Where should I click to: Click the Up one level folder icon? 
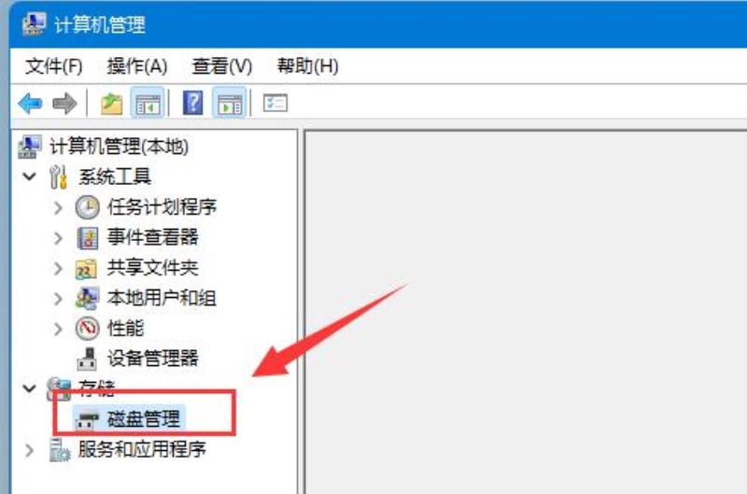111,104
